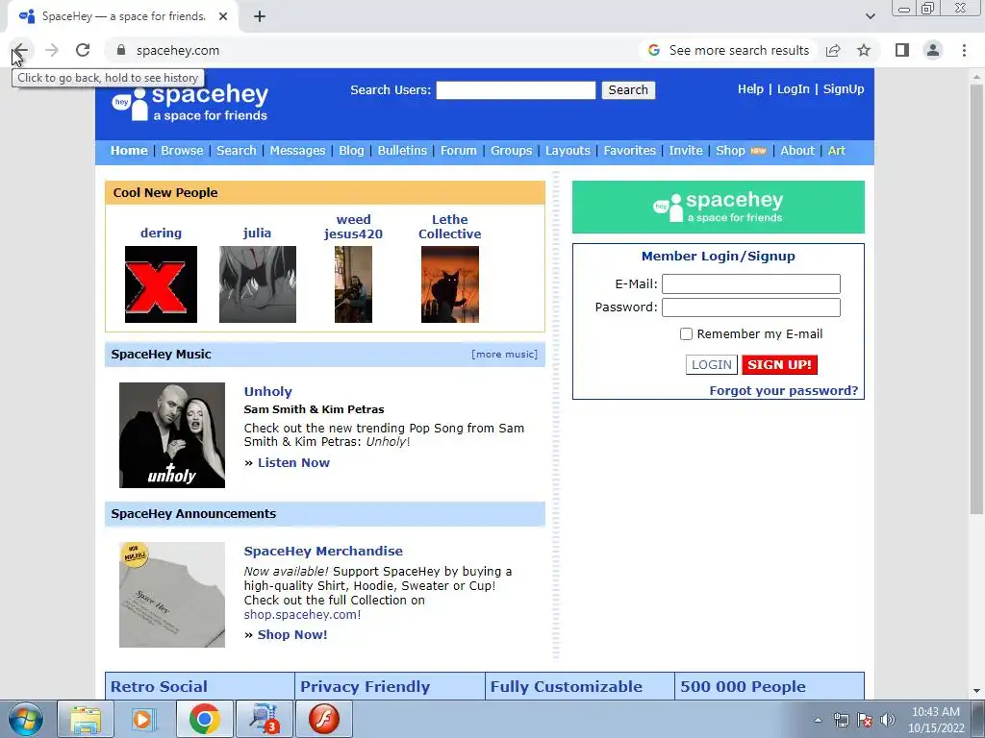This screenshot has width=985, height=738.
Task: Go to Groups in the nav bar
Action: point(512,151)
